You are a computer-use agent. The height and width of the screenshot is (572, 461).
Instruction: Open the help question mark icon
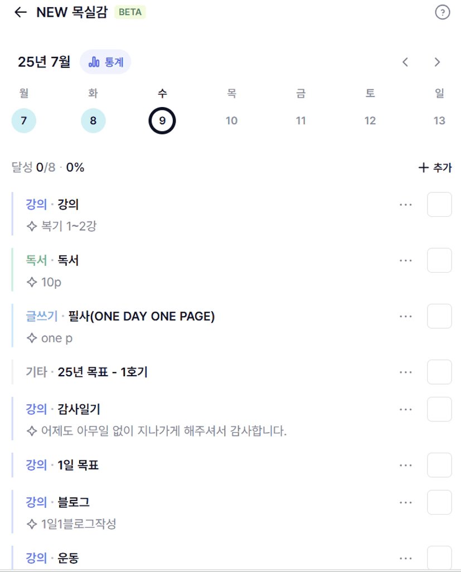click(443, 12)
